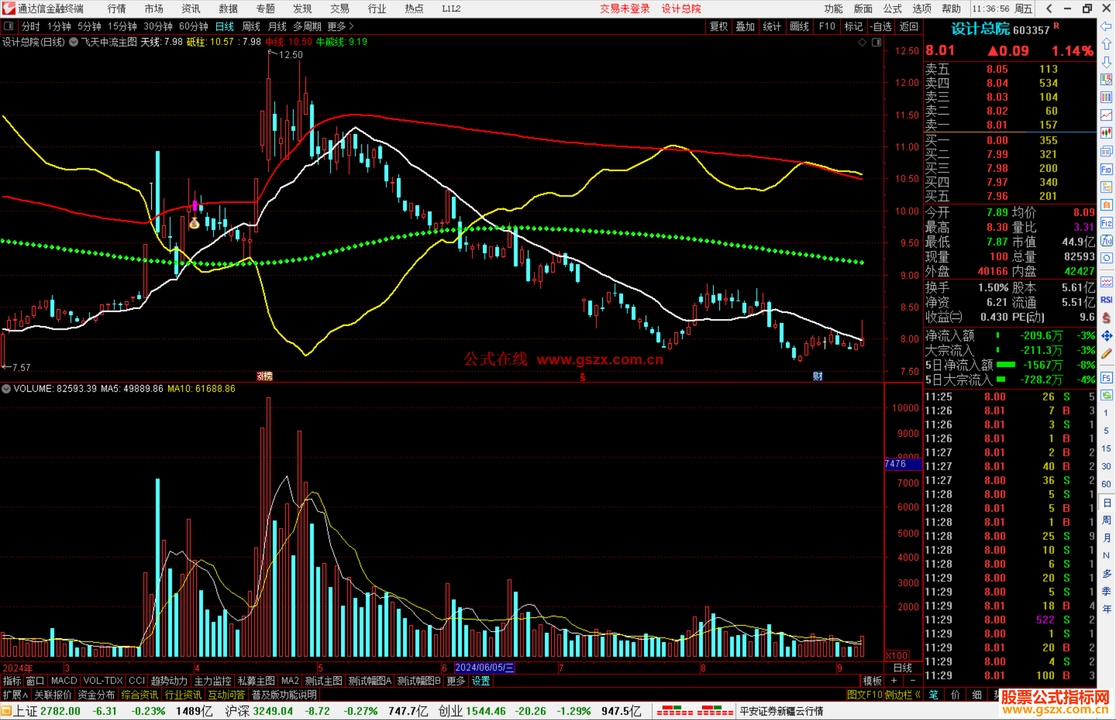Switch to the MACD indicator tab
Image resolution: width=1116 pixels, height=720 pixels.
[64, 681]
